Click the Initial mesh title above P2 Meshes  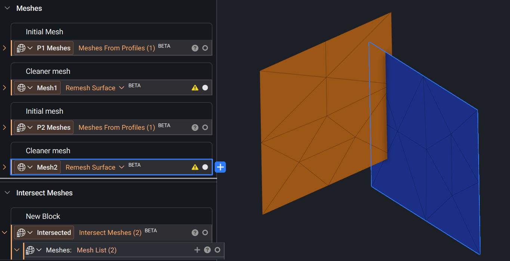(44, 111)
